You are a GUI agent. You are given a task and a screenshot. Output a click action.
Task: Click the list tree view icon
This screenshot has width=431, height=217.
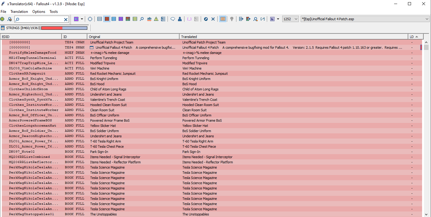click(x=163, y=19)
